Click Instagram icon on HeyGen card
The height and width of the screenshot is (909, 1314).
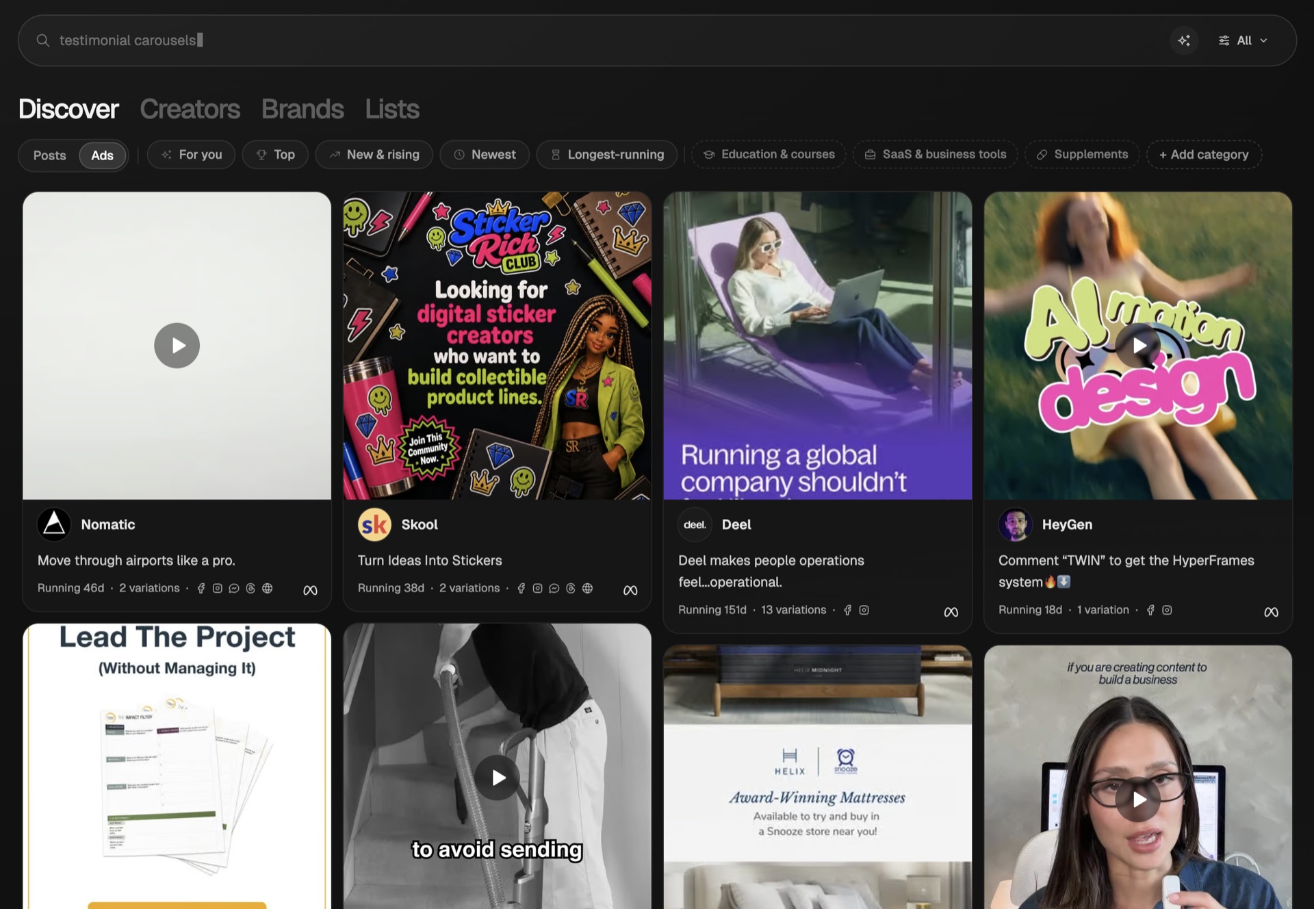pyautogui.click(x=1167, y=611)
